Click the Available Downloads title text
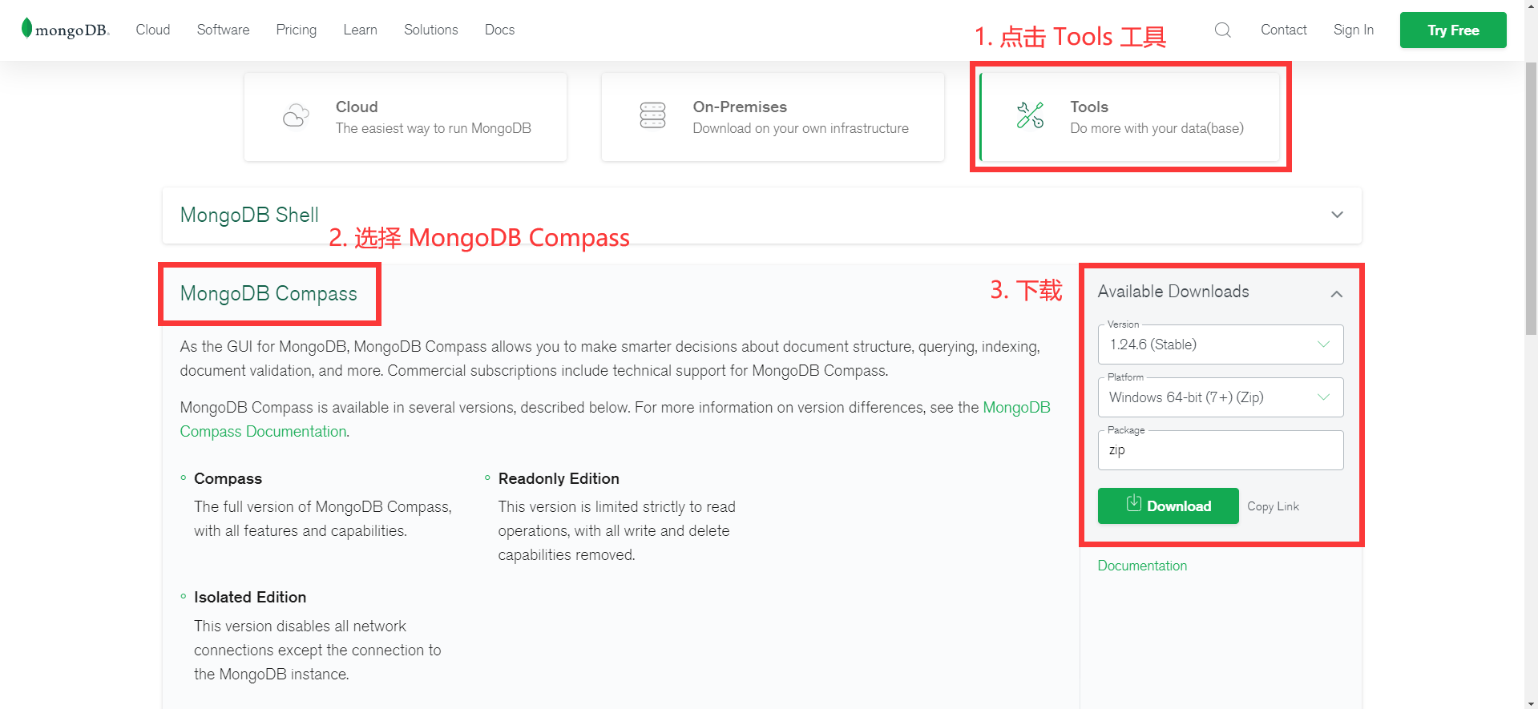The image size is (1538, 709). pyautogui.click(x=1173, y=292)
